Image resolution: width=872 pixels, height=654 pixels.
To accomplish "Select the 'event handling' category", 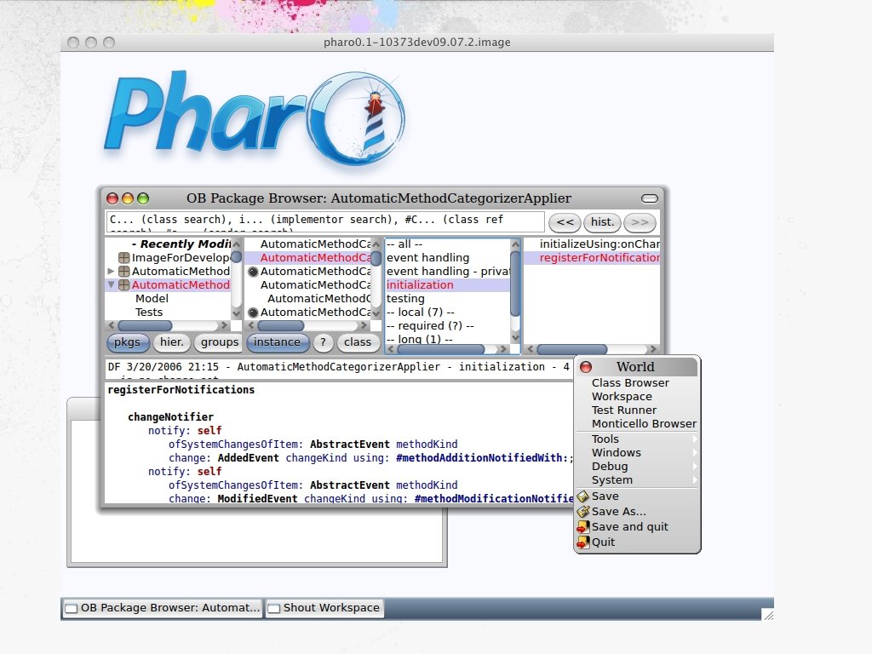I will (x=448, y=258).
